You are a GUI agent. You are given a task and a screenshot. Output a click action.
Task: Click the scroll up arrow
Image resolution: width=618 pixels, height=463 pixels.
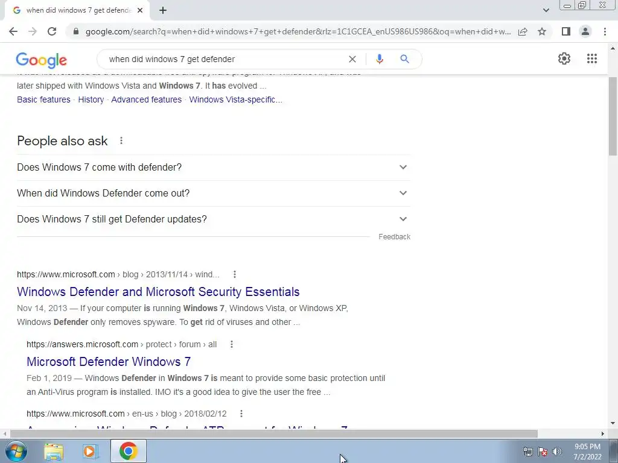[613, 48]
